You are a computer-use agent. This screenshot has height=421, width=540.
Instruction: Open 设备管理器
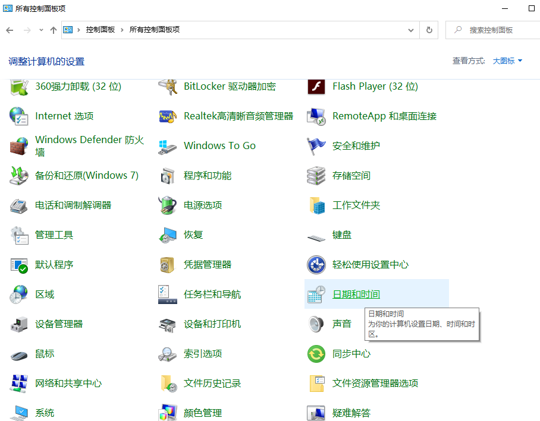[x=59, y=324]
